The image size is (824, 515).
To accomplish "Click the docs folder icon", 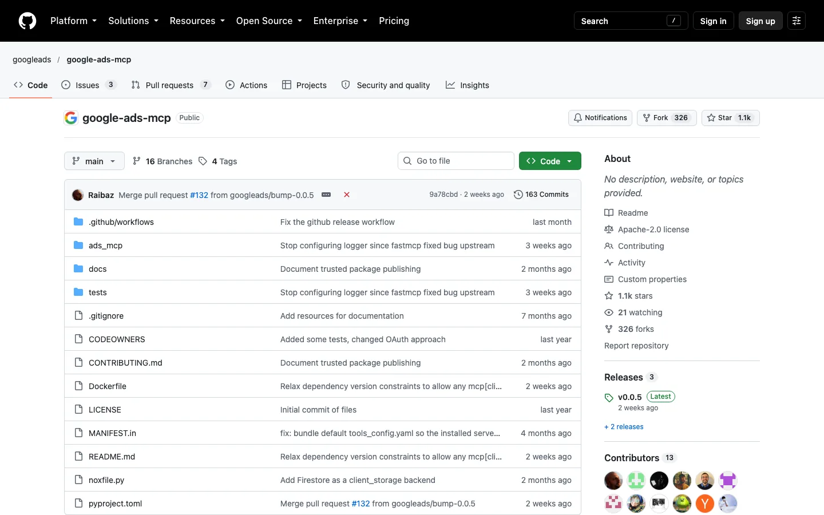I will coord(78,268).
